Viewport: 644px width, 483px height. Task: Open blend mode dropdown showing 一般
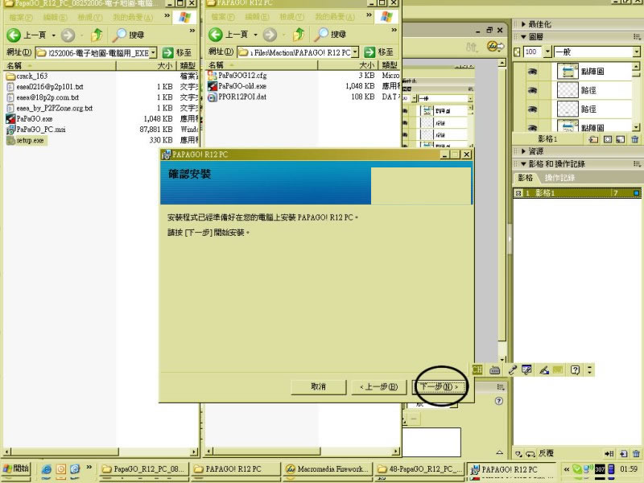pyautogui.click(x=636, y=52)
